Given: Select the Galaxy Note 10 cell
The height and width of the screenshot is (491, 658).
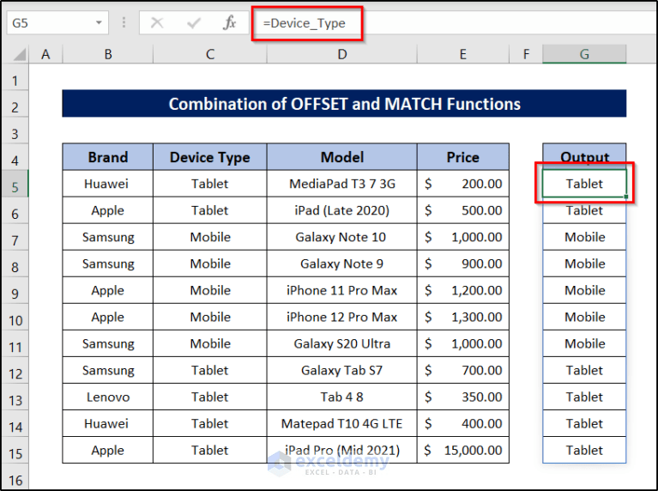Looking at the screenshot, I should click(x=342, y=237).
